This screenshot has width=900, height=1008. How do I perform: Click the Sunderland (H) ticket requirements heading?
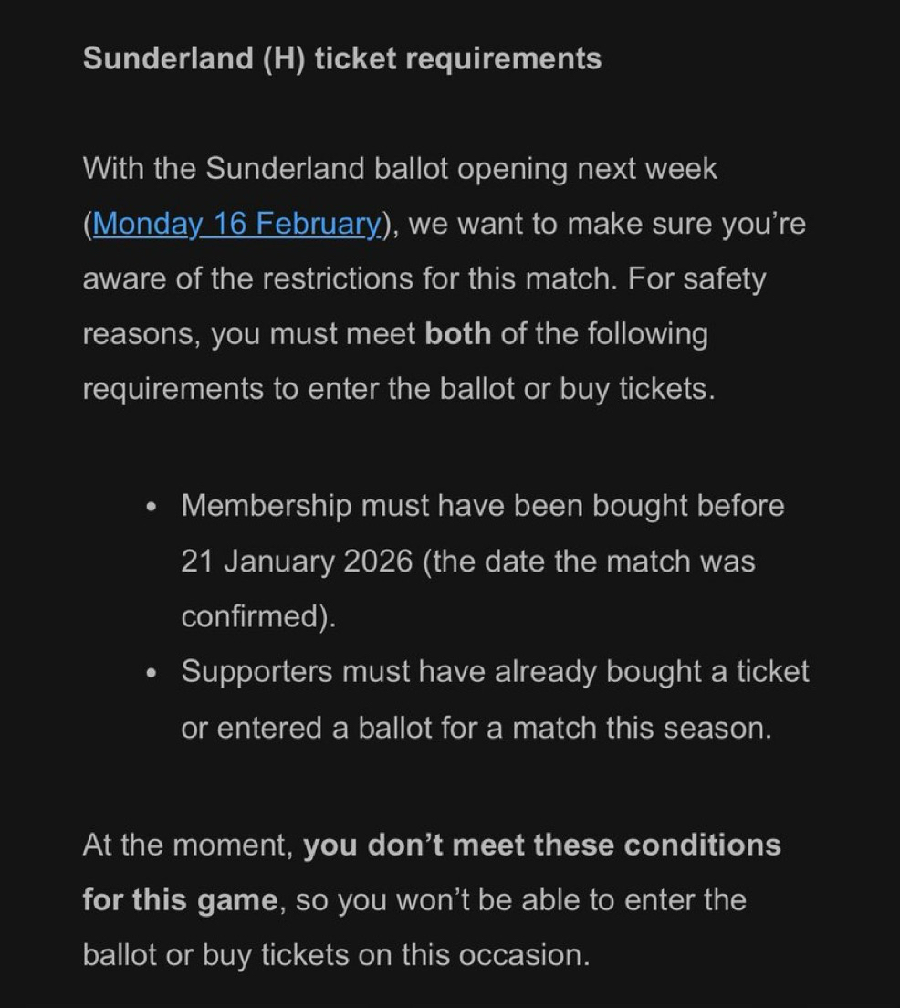tap(341, 59)
